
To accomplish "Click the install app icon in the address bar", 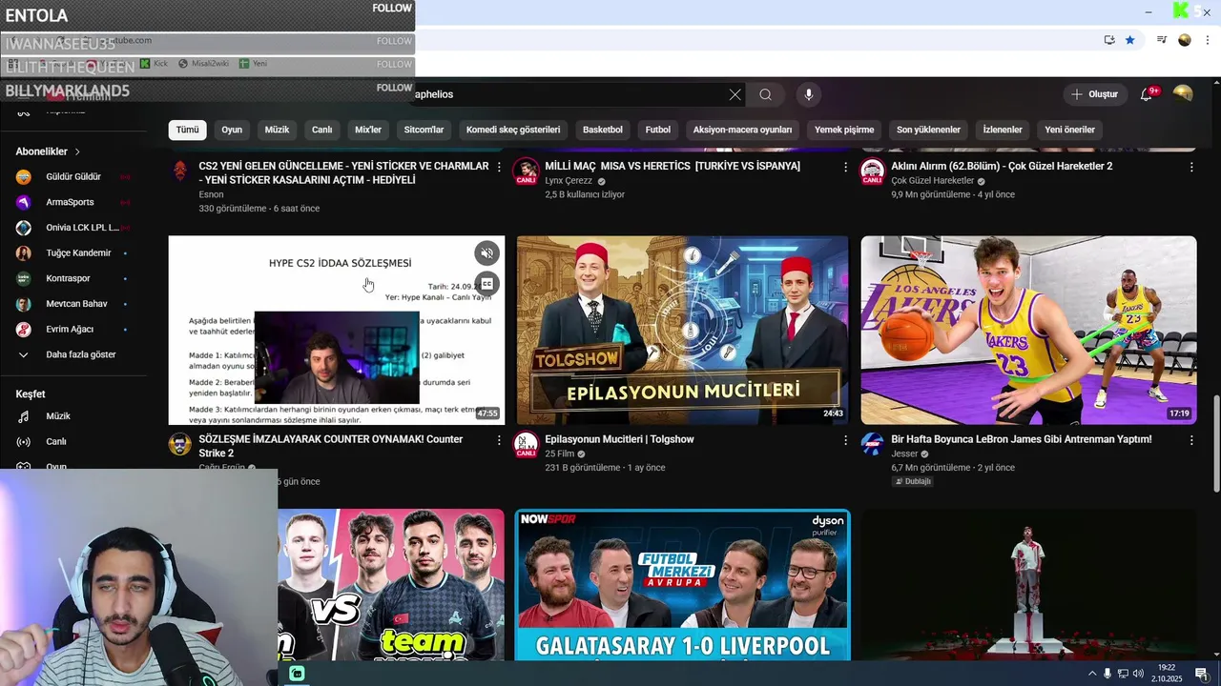I will [1108, 40].
